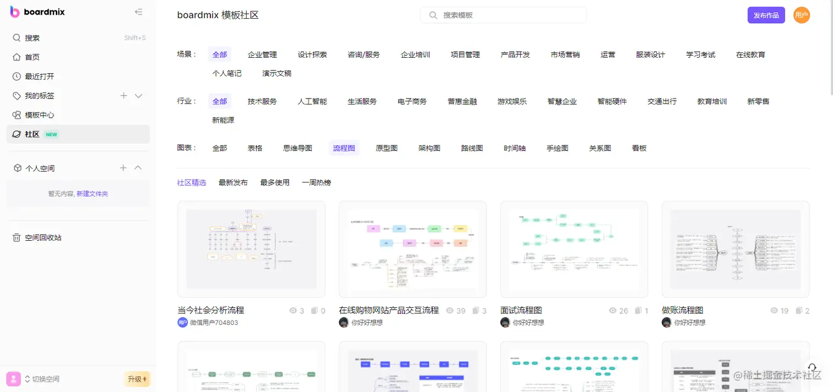Filter industry by 新能源
Screen dimensions: 833x392
223,120
